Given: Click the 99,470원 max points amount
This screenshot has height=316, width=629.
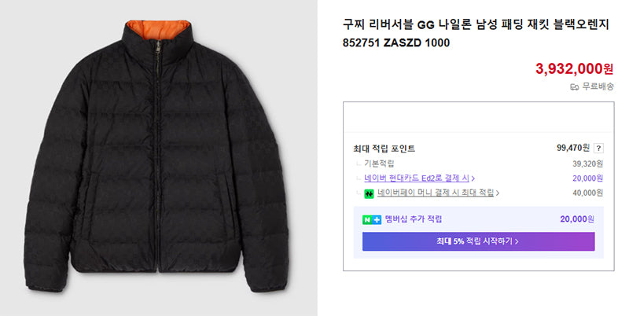Looking at the screenshot, I should click(x=573, y=148).
